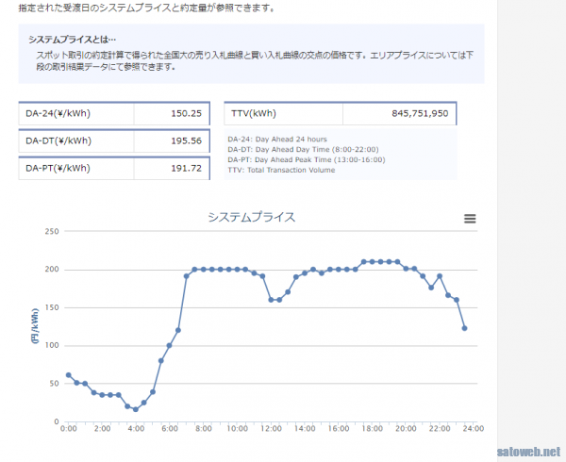
Task: Click the DA-PT(¥/kWh) label cell
Action: tap(75, 168)
